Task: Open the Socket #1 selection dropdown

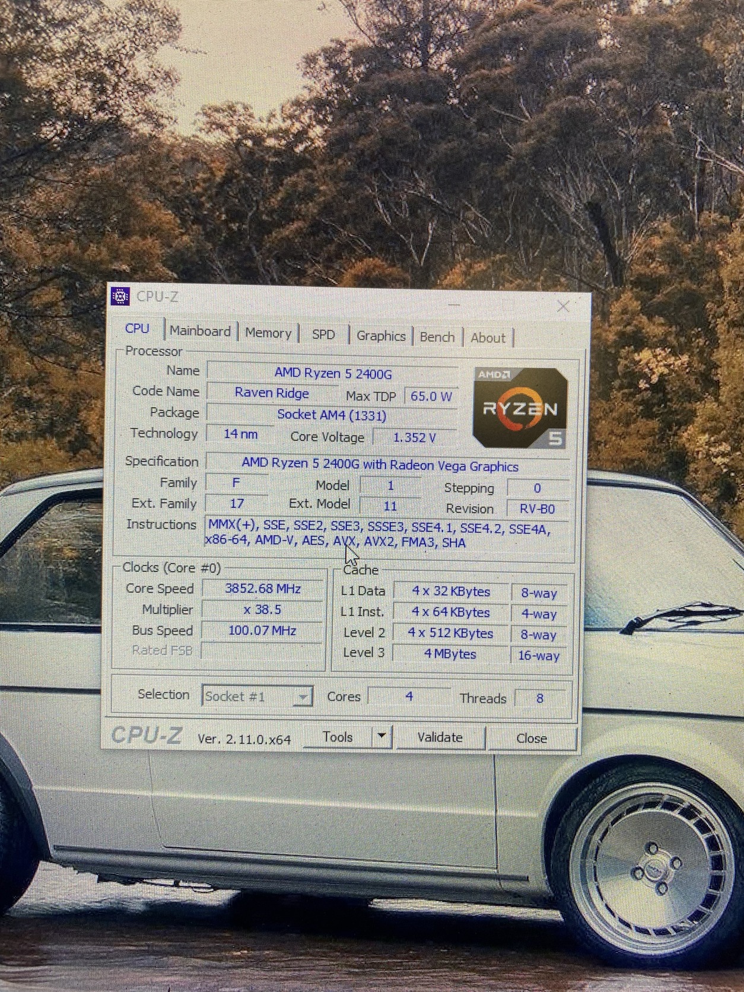Action: (x=257, y=696)
